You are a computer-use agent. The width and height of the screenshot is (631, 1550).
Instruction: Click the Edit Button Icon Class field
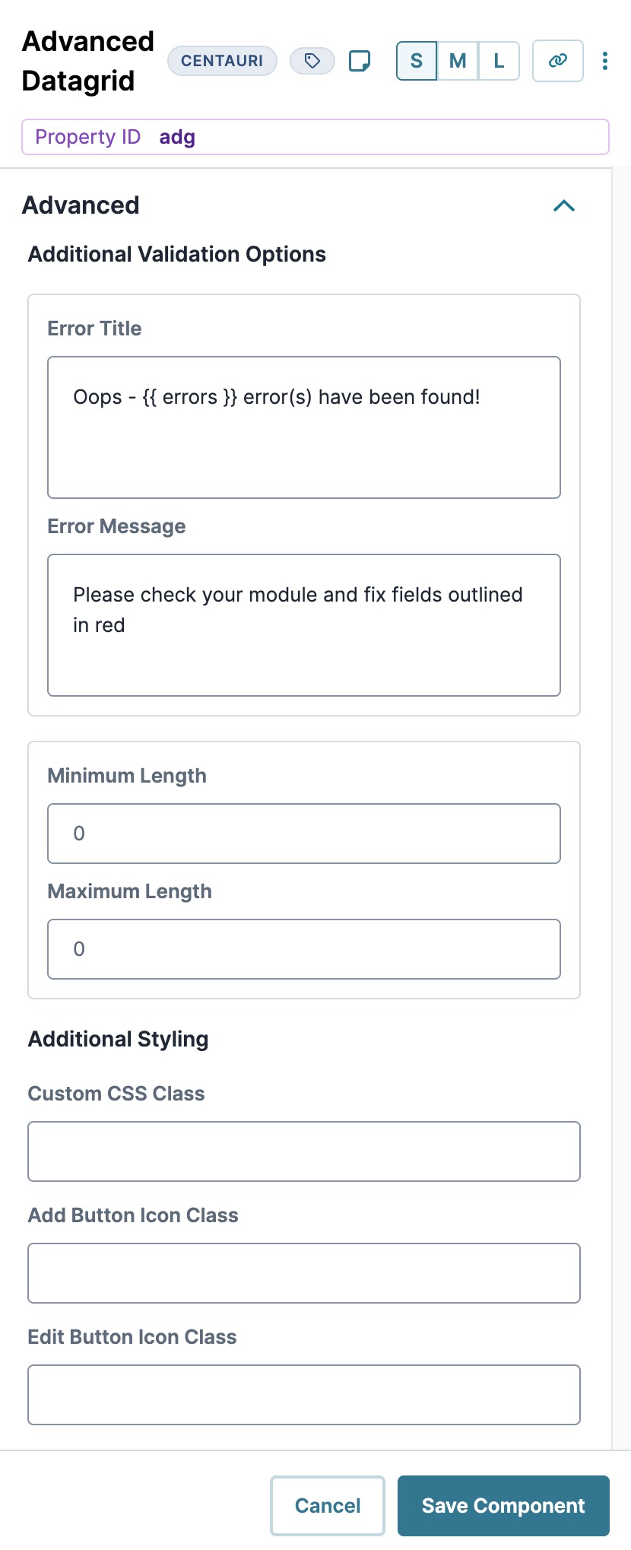[x=304, y=1395]
